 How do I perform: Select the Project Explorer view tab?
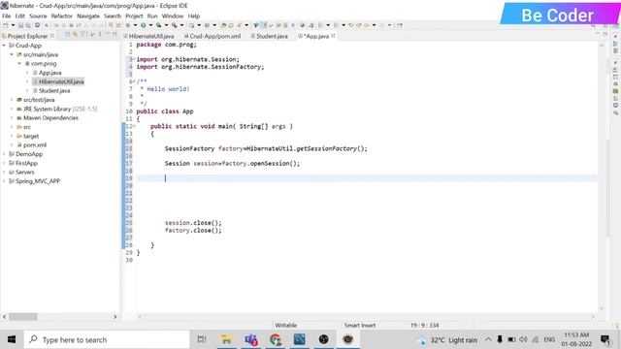(x=27, y=36)
